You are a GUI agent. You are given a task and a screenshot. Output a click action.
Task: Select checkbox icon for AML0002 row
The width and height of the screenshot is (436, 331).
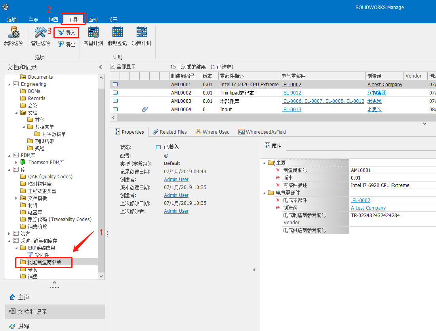[x=115, y=93]
